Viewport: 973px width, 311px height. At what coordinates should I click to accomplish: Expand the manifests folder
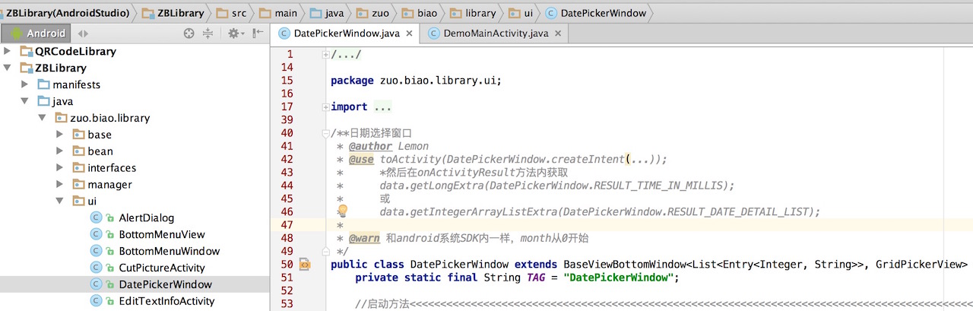pos(25,84)
